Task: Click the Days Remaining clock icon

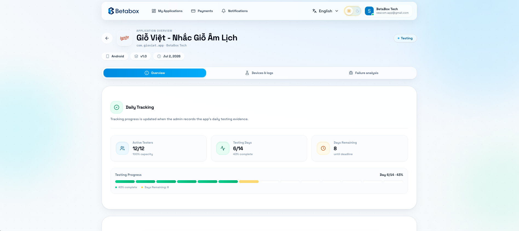Action: [323, 148]
